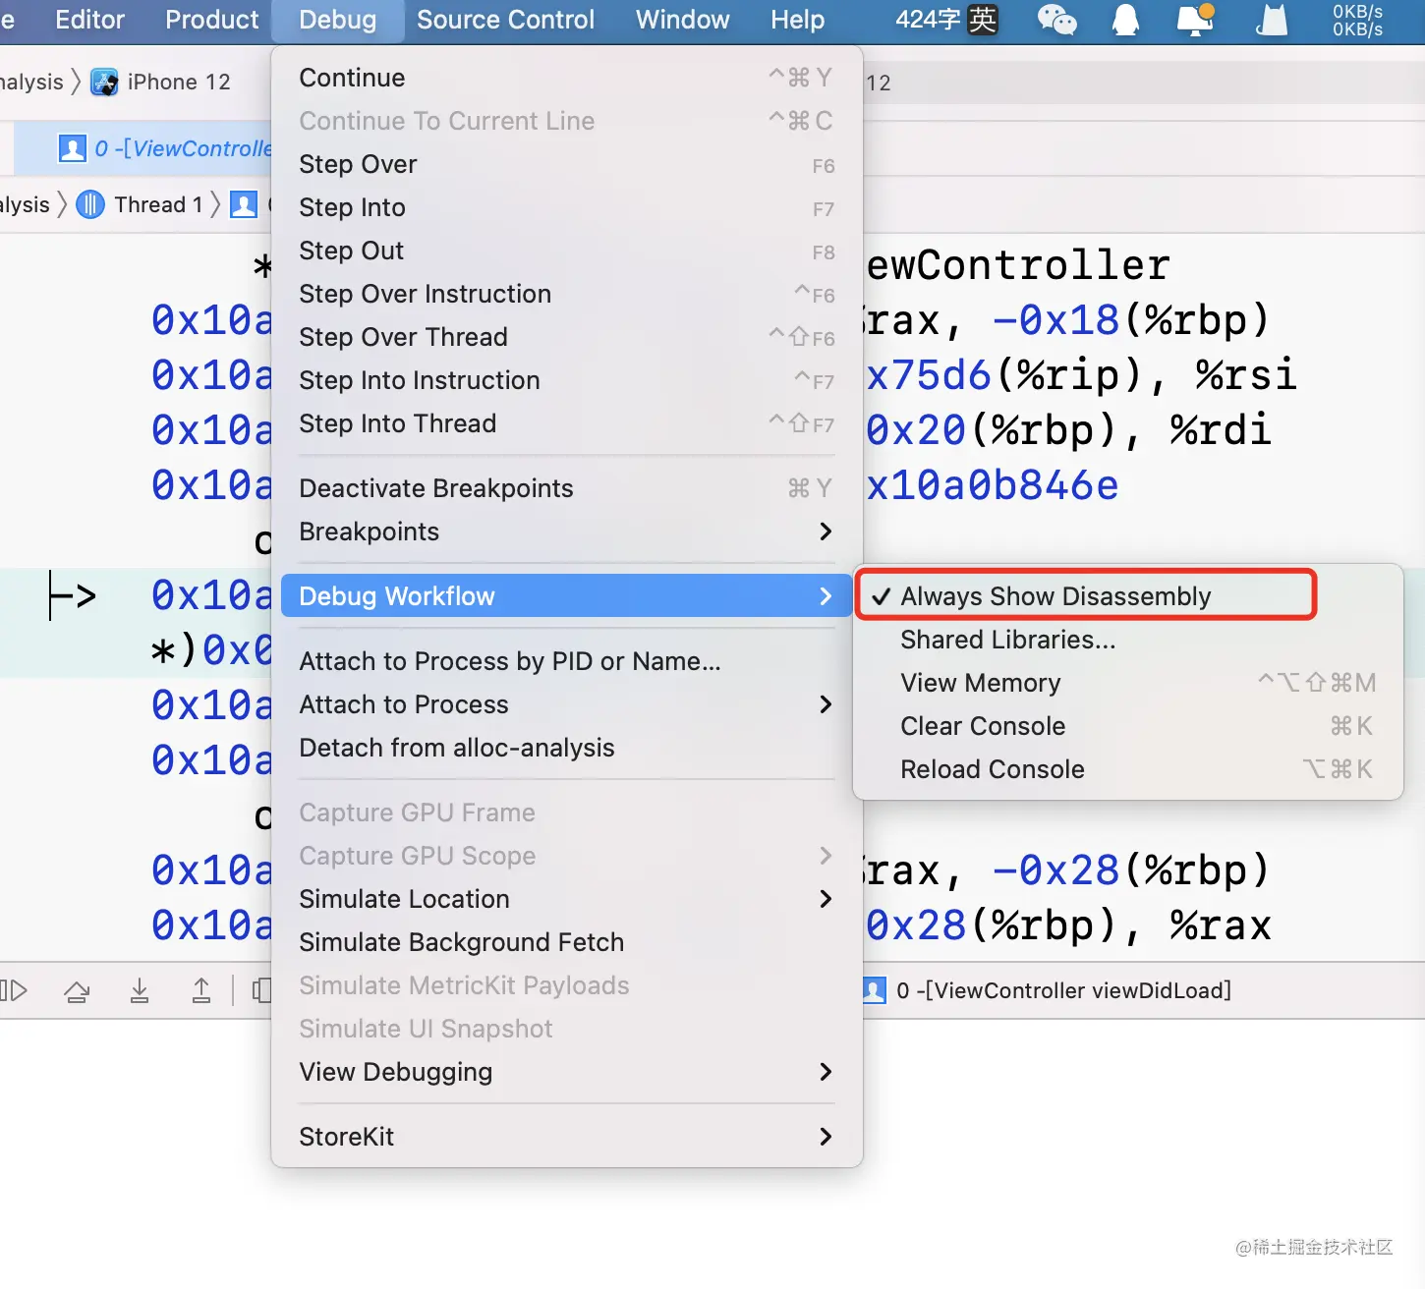Expand the Capture GPU Scope submenu
1425x1289 pixels.
point(566,856)
